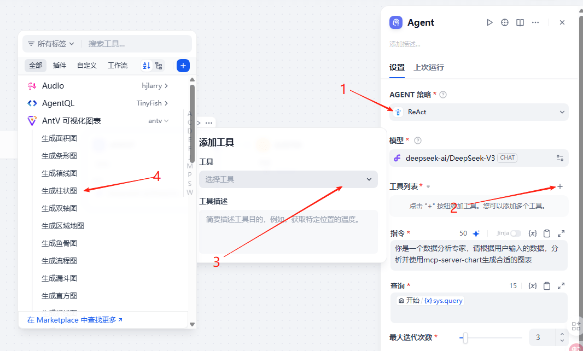583x351 pixels.
Task: Copy the 查询 field with clipboard icon
Action: point(547,286)
